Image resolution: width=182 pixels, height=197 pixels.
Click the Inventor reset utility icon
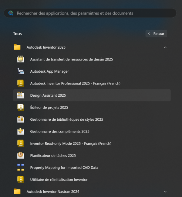[x=21, y=179]
